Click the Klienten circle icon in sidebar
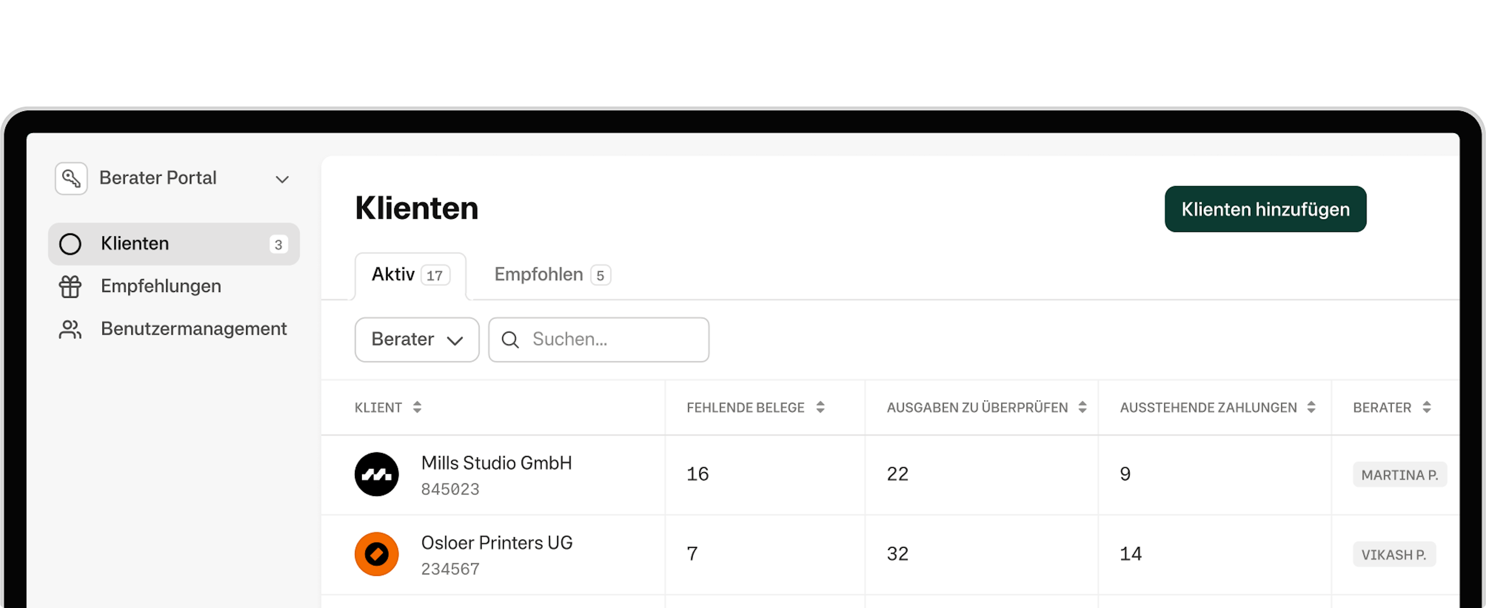Viewport: 1486px width, 608px height. [70, 244]
